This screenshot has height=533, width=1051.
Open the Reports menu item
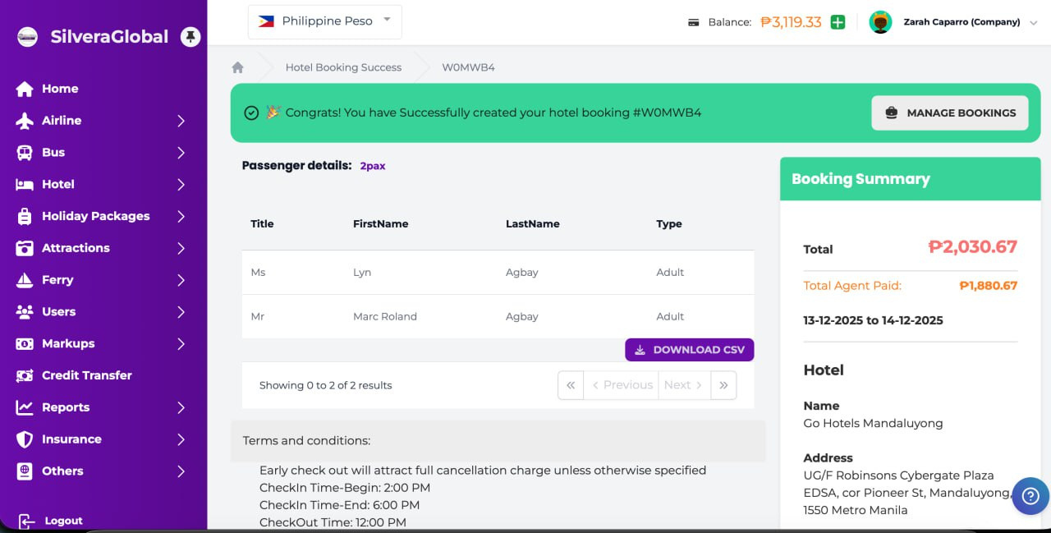(66, 407)
